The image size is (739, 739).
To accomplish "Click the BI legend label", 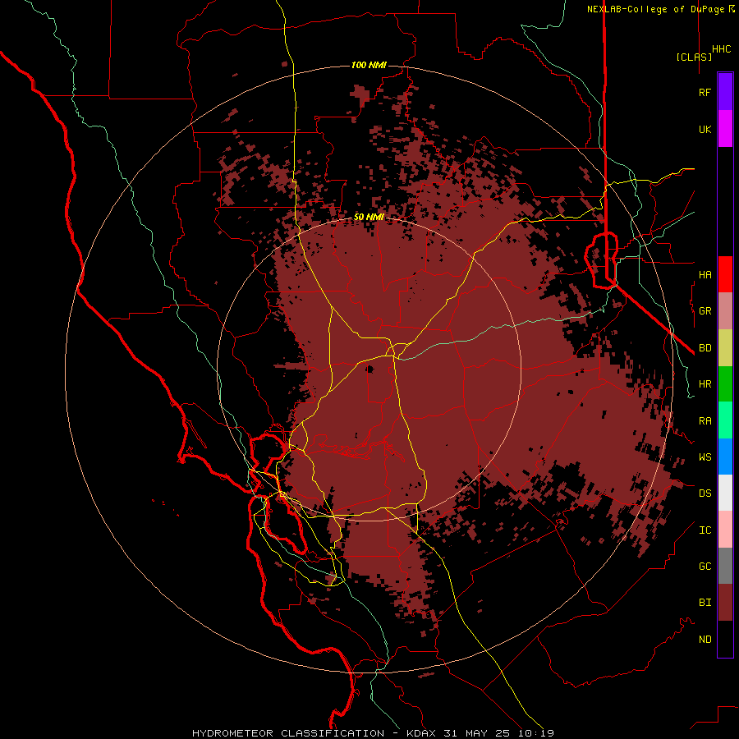I will [x=705, y=603].
